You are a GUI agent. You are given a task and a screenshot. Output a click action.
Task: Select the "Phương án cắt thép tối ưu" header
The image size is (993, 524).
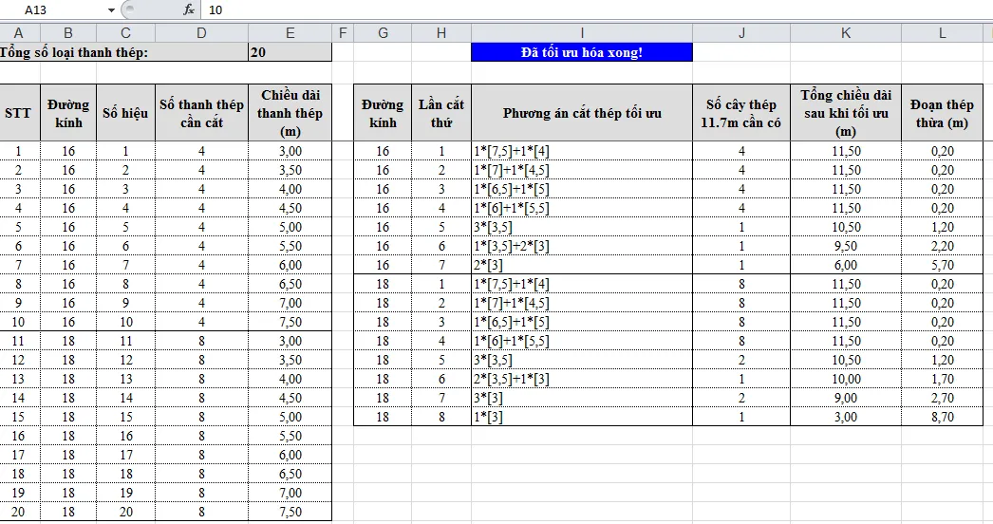pyautogui.click(x=581, y=113)
